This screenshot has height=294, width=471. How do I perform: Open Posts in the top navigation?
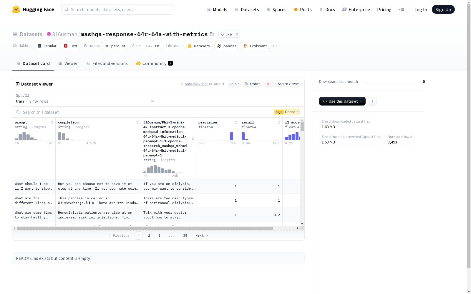click(303, 9)
